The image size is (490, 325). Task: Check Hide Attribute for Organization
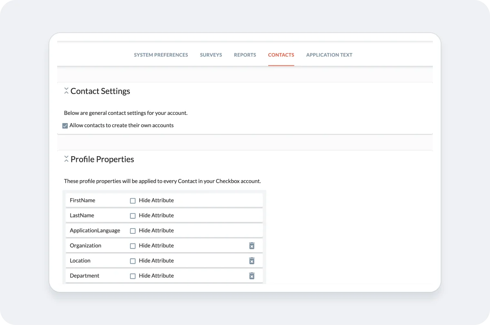[x=133, y=246]
